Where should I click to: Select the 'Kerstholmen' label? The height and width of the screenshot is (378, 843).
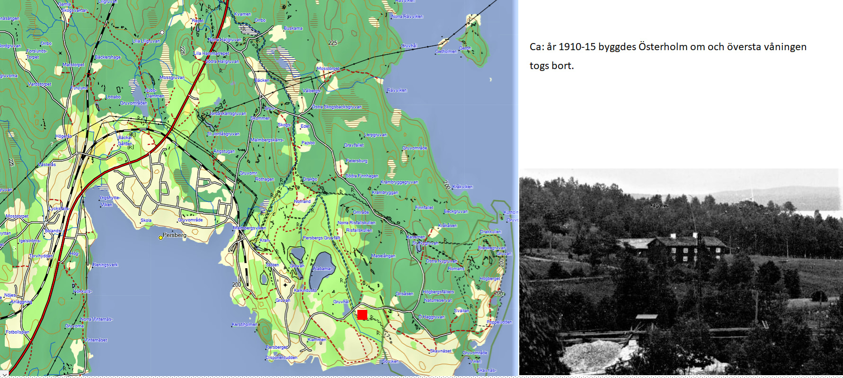click(245, 325)
